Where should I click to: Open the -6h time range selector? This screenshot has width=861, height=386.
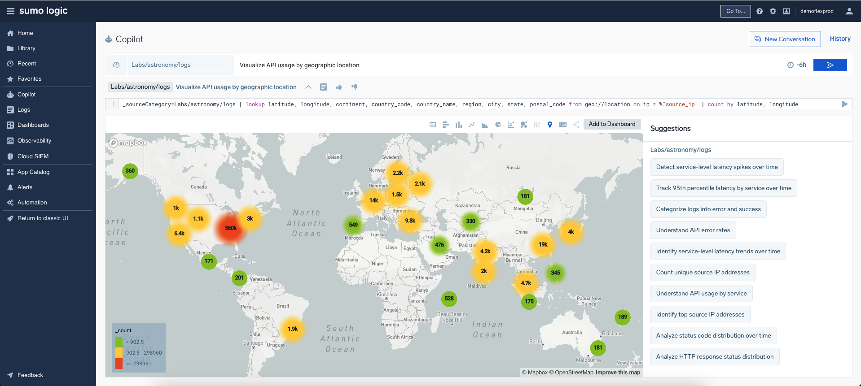point(797,65)
